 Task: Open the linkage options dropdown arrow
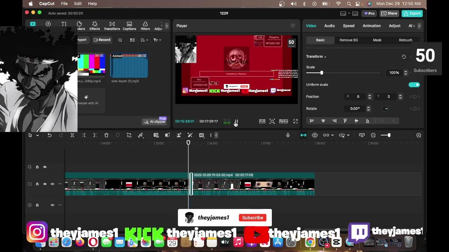332,135
